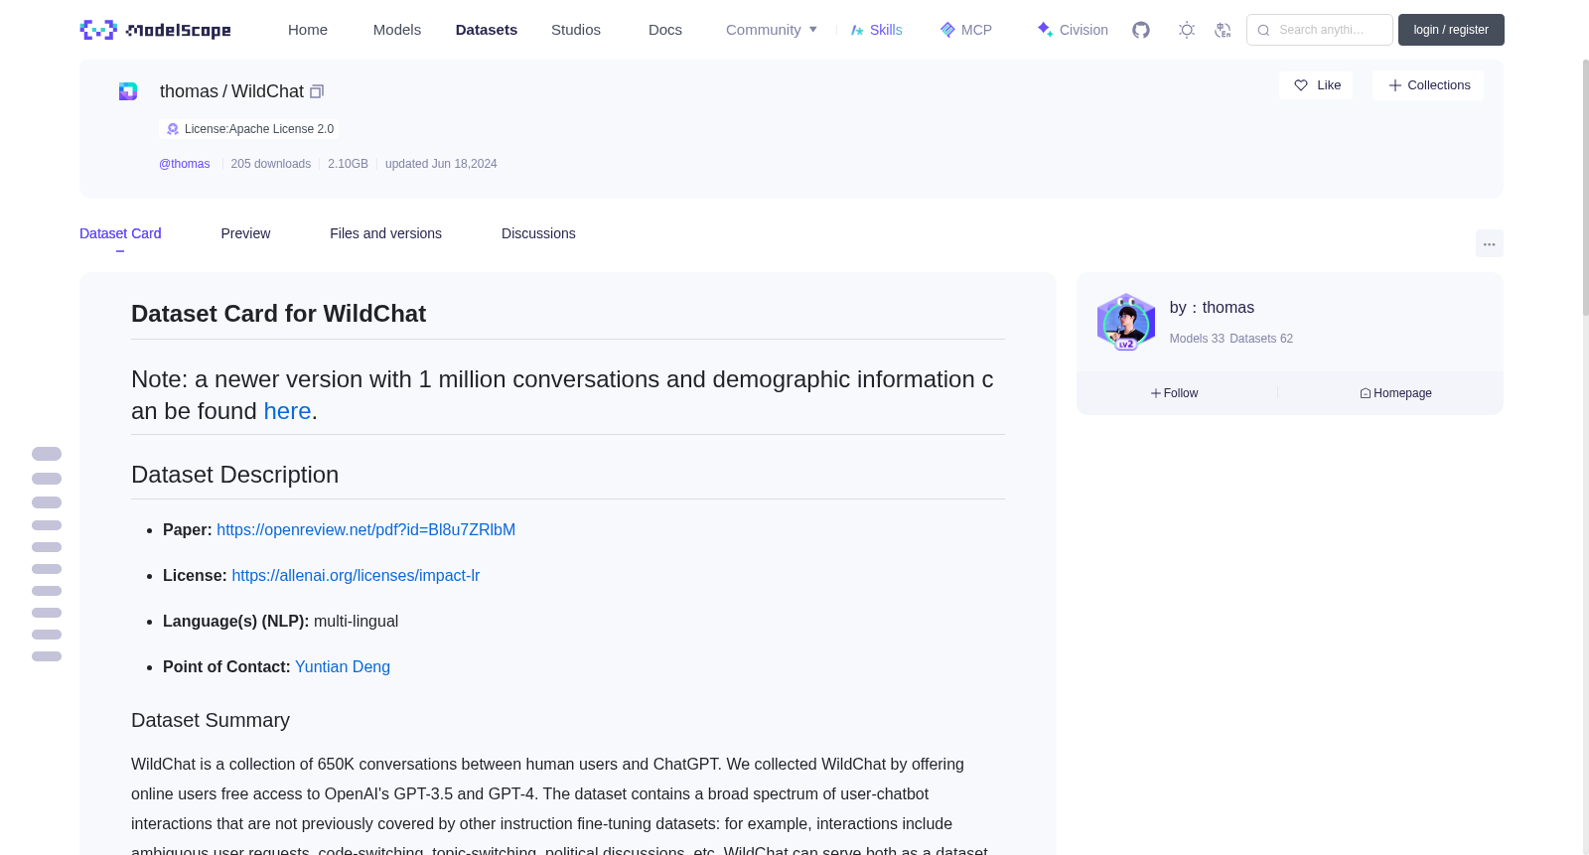
Task: Open the openreview paper link
Action: click(365, 530)
